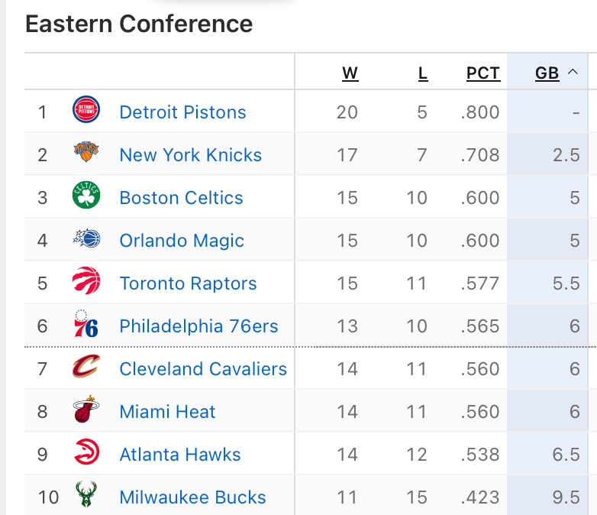597x515 pixels.
Task: Sort standings by the W column
Action: pos(350,73)
